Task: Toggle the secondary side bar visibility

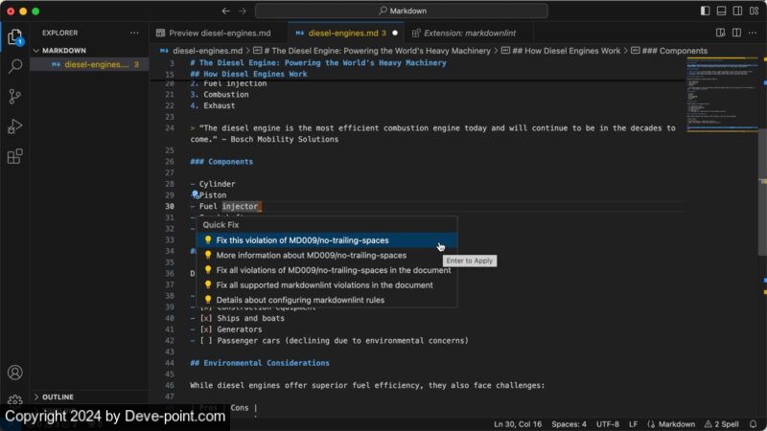Action: tap(736, 11)
